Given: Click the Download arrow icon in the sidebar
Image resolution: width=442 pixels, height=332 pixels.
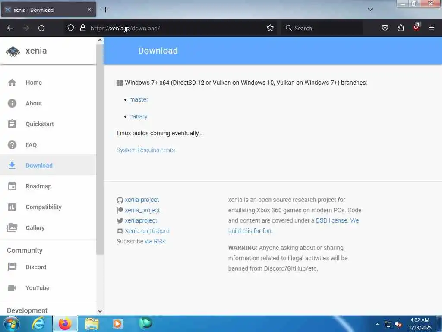Looking at the screenshot, I should (12, 166).
